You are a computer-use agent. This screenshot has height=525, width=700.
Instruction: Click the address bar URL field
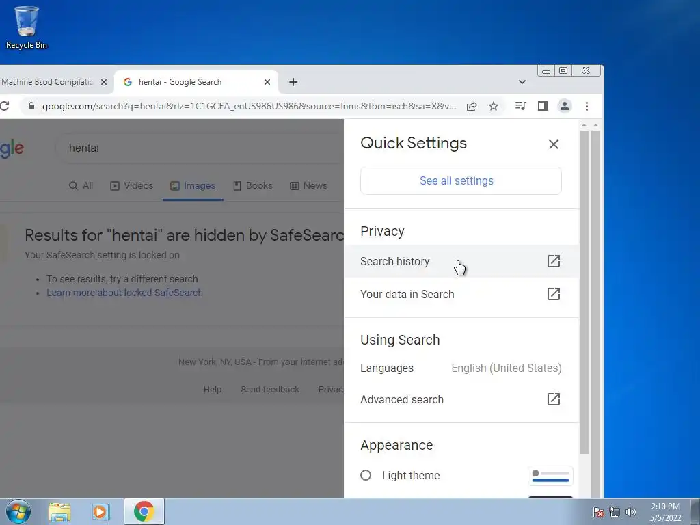249,106
